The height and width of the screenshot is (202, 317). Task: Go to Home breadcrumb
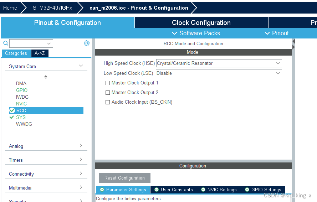pyautogui.click(x=10, y=8)
